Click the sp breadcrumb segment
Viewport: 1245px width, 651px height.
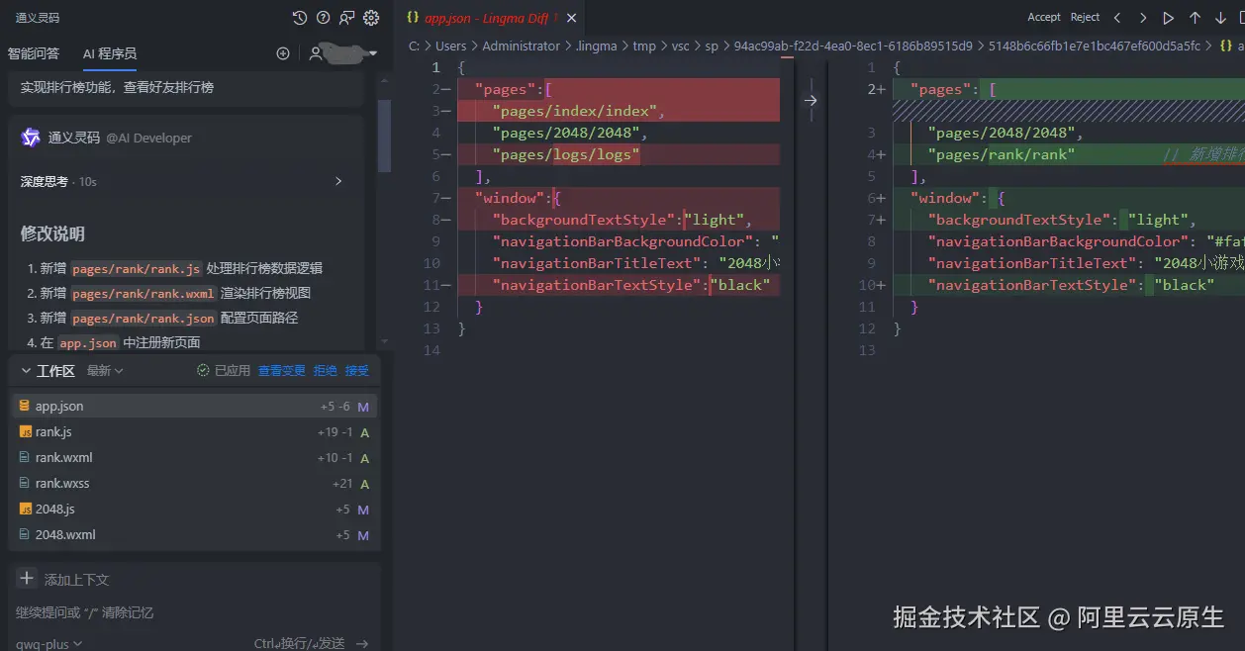tap(712, 46)
